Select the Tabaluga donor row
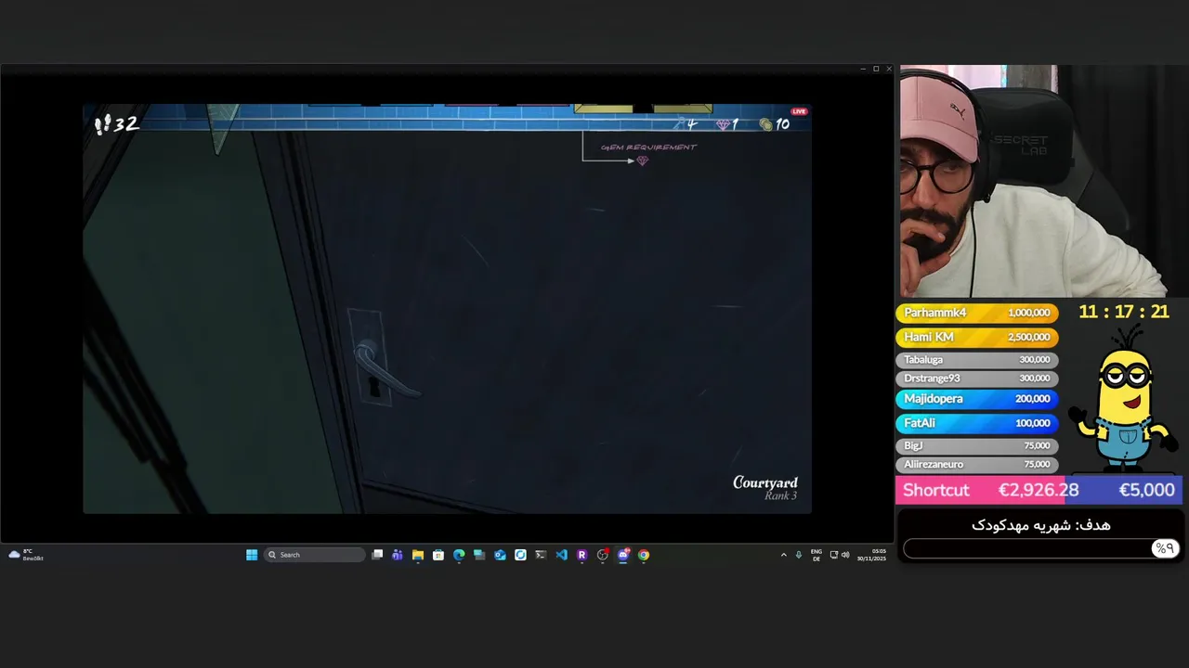 (976, 359)
